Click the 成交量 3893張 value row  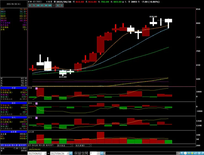(14, 134)
